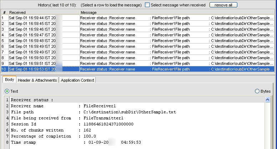Select the Body tab

10,79
